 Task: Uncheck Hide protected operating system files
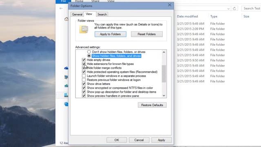[84, 72]
